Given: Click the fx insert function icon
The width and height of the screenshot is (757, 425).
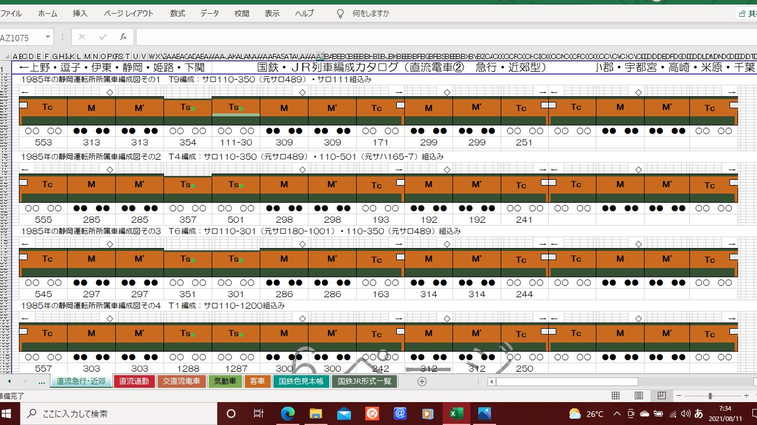Looking at the screenshot, I should 123,37.
